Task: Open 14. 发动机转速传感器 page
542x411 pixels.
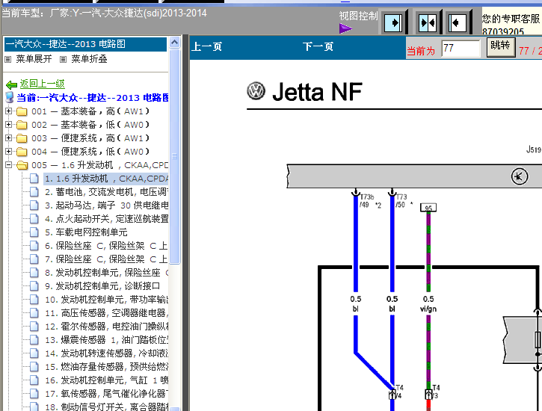Action: [106, 353]
